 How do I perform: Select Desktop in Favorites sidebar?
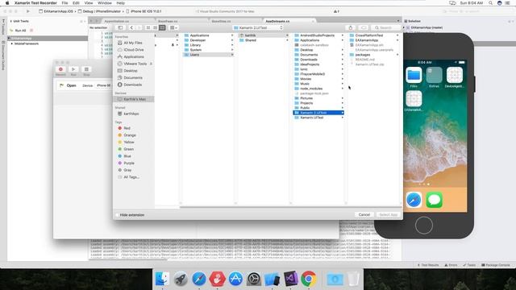click(x=131, y=71)
